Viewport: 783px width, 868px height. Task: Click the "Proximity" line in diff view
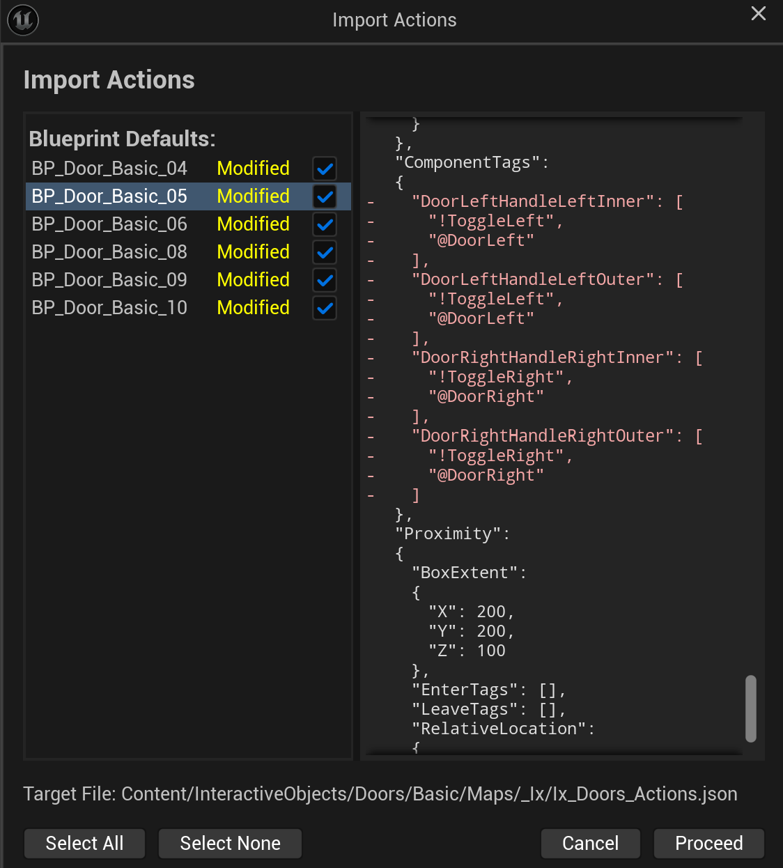click(452, 534)
